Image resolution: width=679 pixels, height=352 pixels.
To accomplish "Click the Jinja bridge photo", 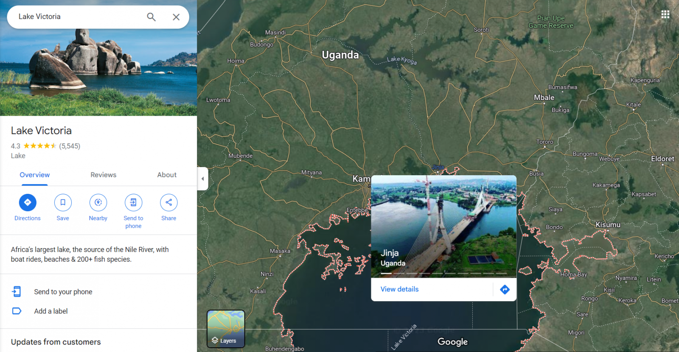I will [443, 226].
